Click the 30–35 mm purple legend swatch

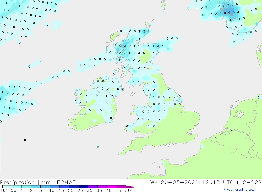click(x=93, y=187)
